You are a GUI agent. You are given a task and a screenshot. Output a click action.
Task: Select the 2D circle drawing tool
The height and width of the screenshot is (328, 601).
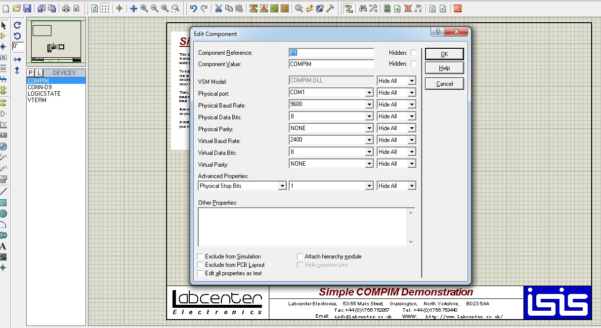[3, 214]
